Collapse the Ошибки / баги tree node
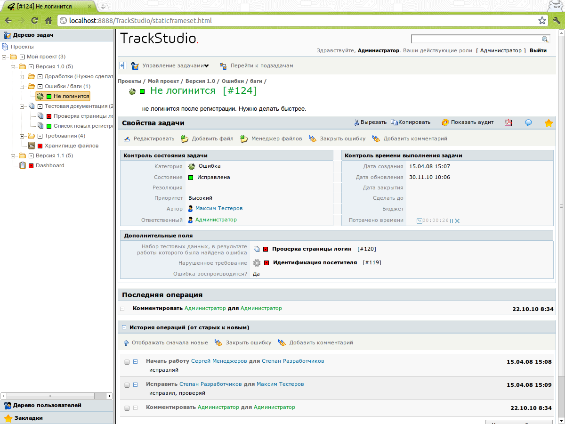Viewport: 565px width, 424px height. click(22, 86)
